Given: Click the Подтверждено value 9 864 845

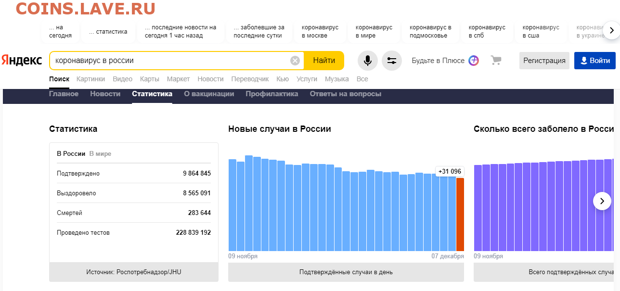Looking at the screenshot, I should (197, 173).
